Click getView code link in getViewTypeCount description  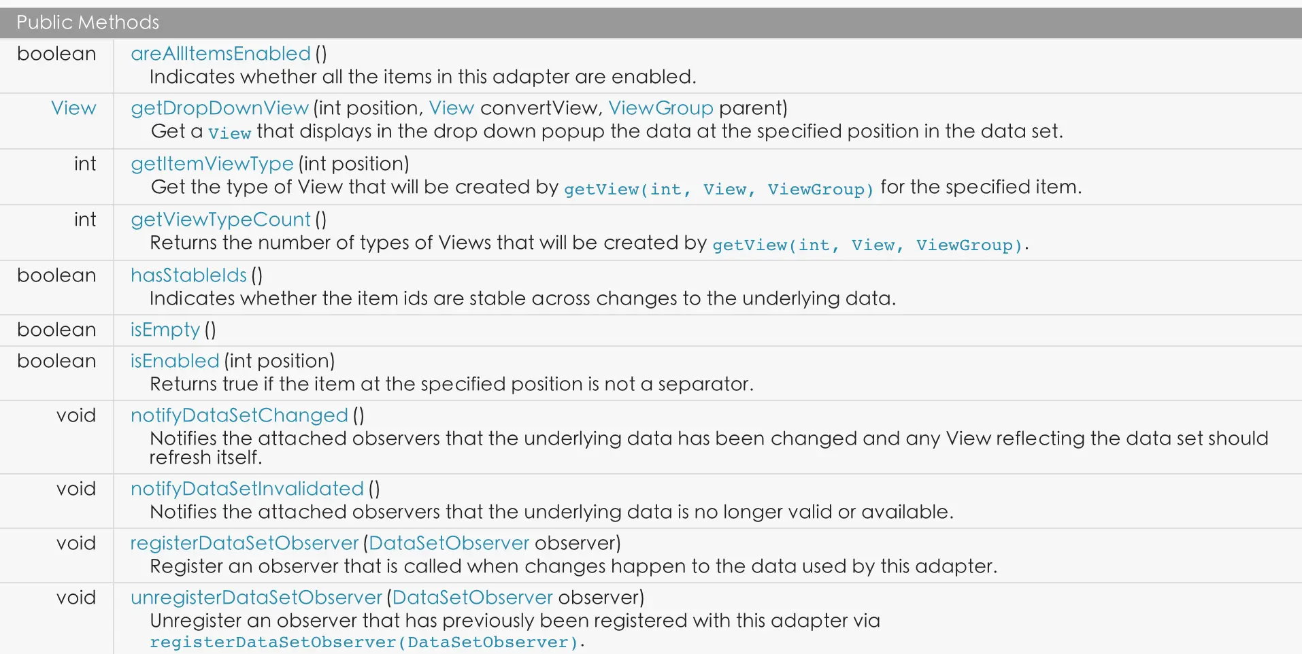pyautogui.click(x=867, y=245)
